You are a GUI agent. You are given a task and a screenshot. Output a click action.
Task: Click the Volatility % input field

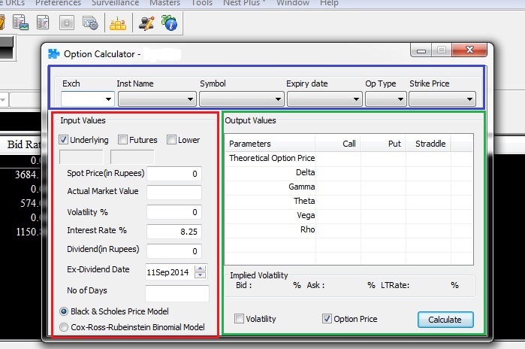pyautogui.click(x=174, y=212)
